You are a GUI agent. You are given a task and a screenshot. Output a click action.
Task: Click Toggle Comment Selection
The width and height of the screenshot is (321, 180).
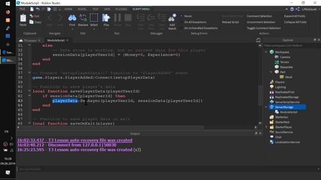pyautogui.click(x=264, y=28)
